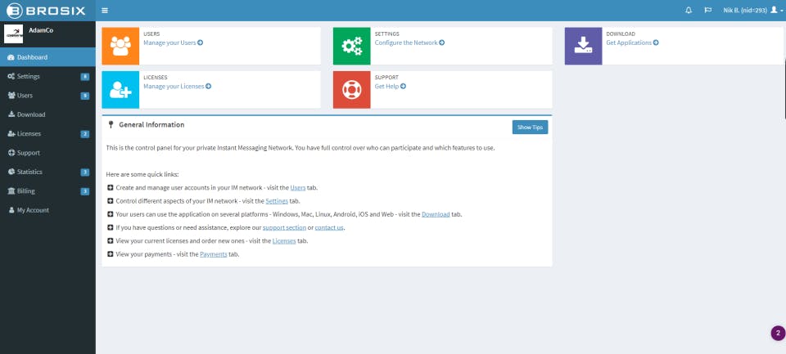Open Download in the sidebar

click(x=47, y=114)
